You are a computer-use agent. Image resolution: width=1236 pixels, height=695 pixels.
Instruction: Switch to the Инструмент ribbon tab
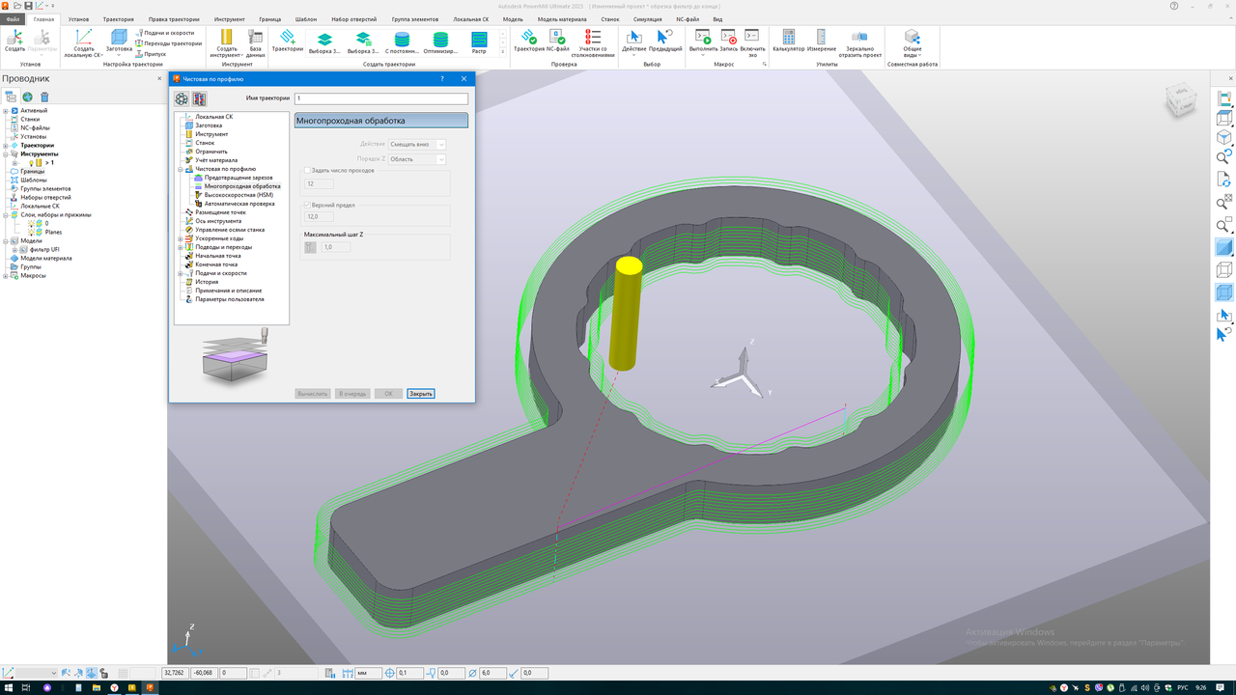click(230, 19)
